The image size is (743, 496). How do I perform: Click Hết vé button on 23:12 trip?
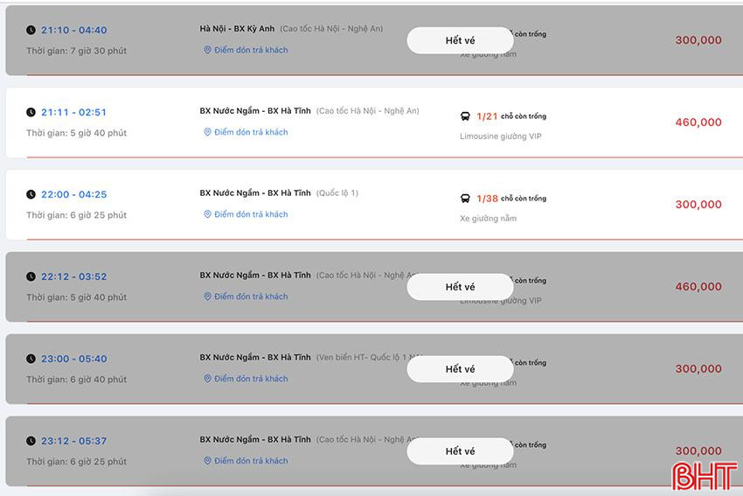[460, 451]
